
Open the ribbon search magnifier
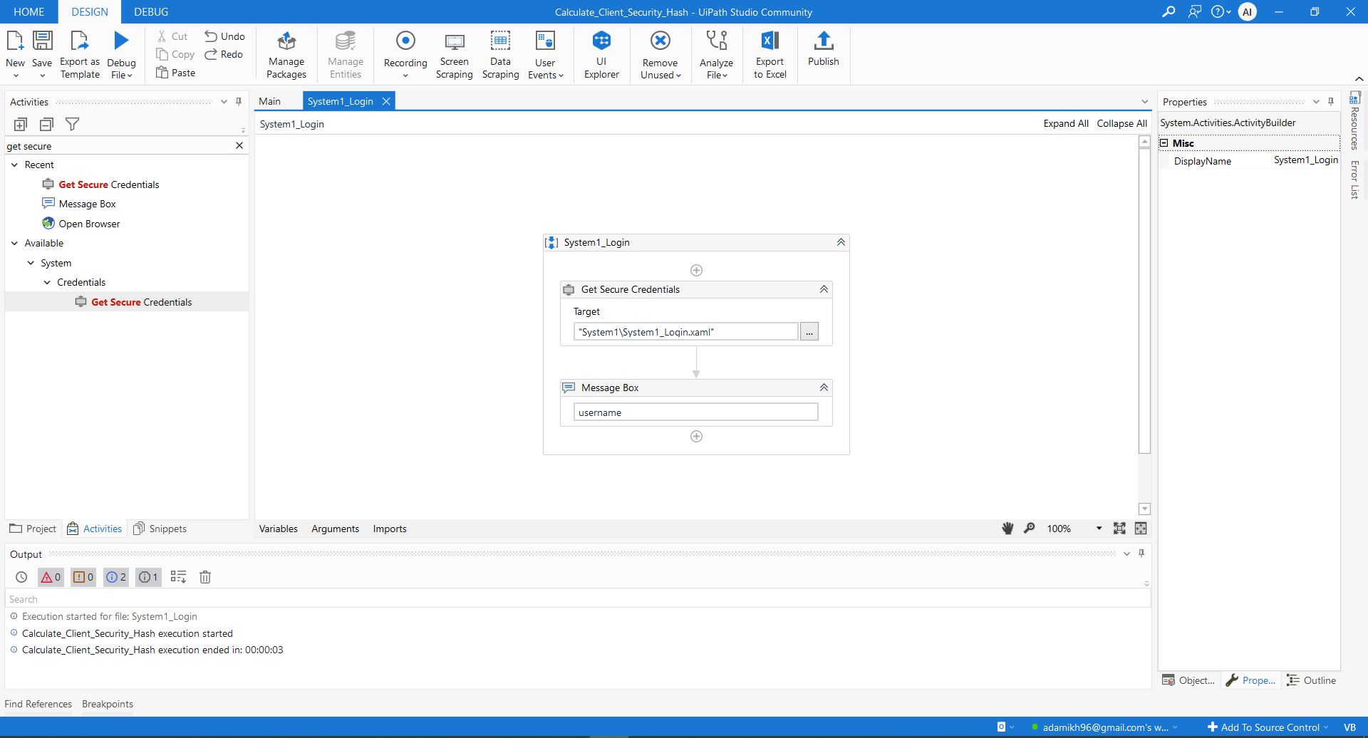pyautogui.click(x=1168, y=12)
